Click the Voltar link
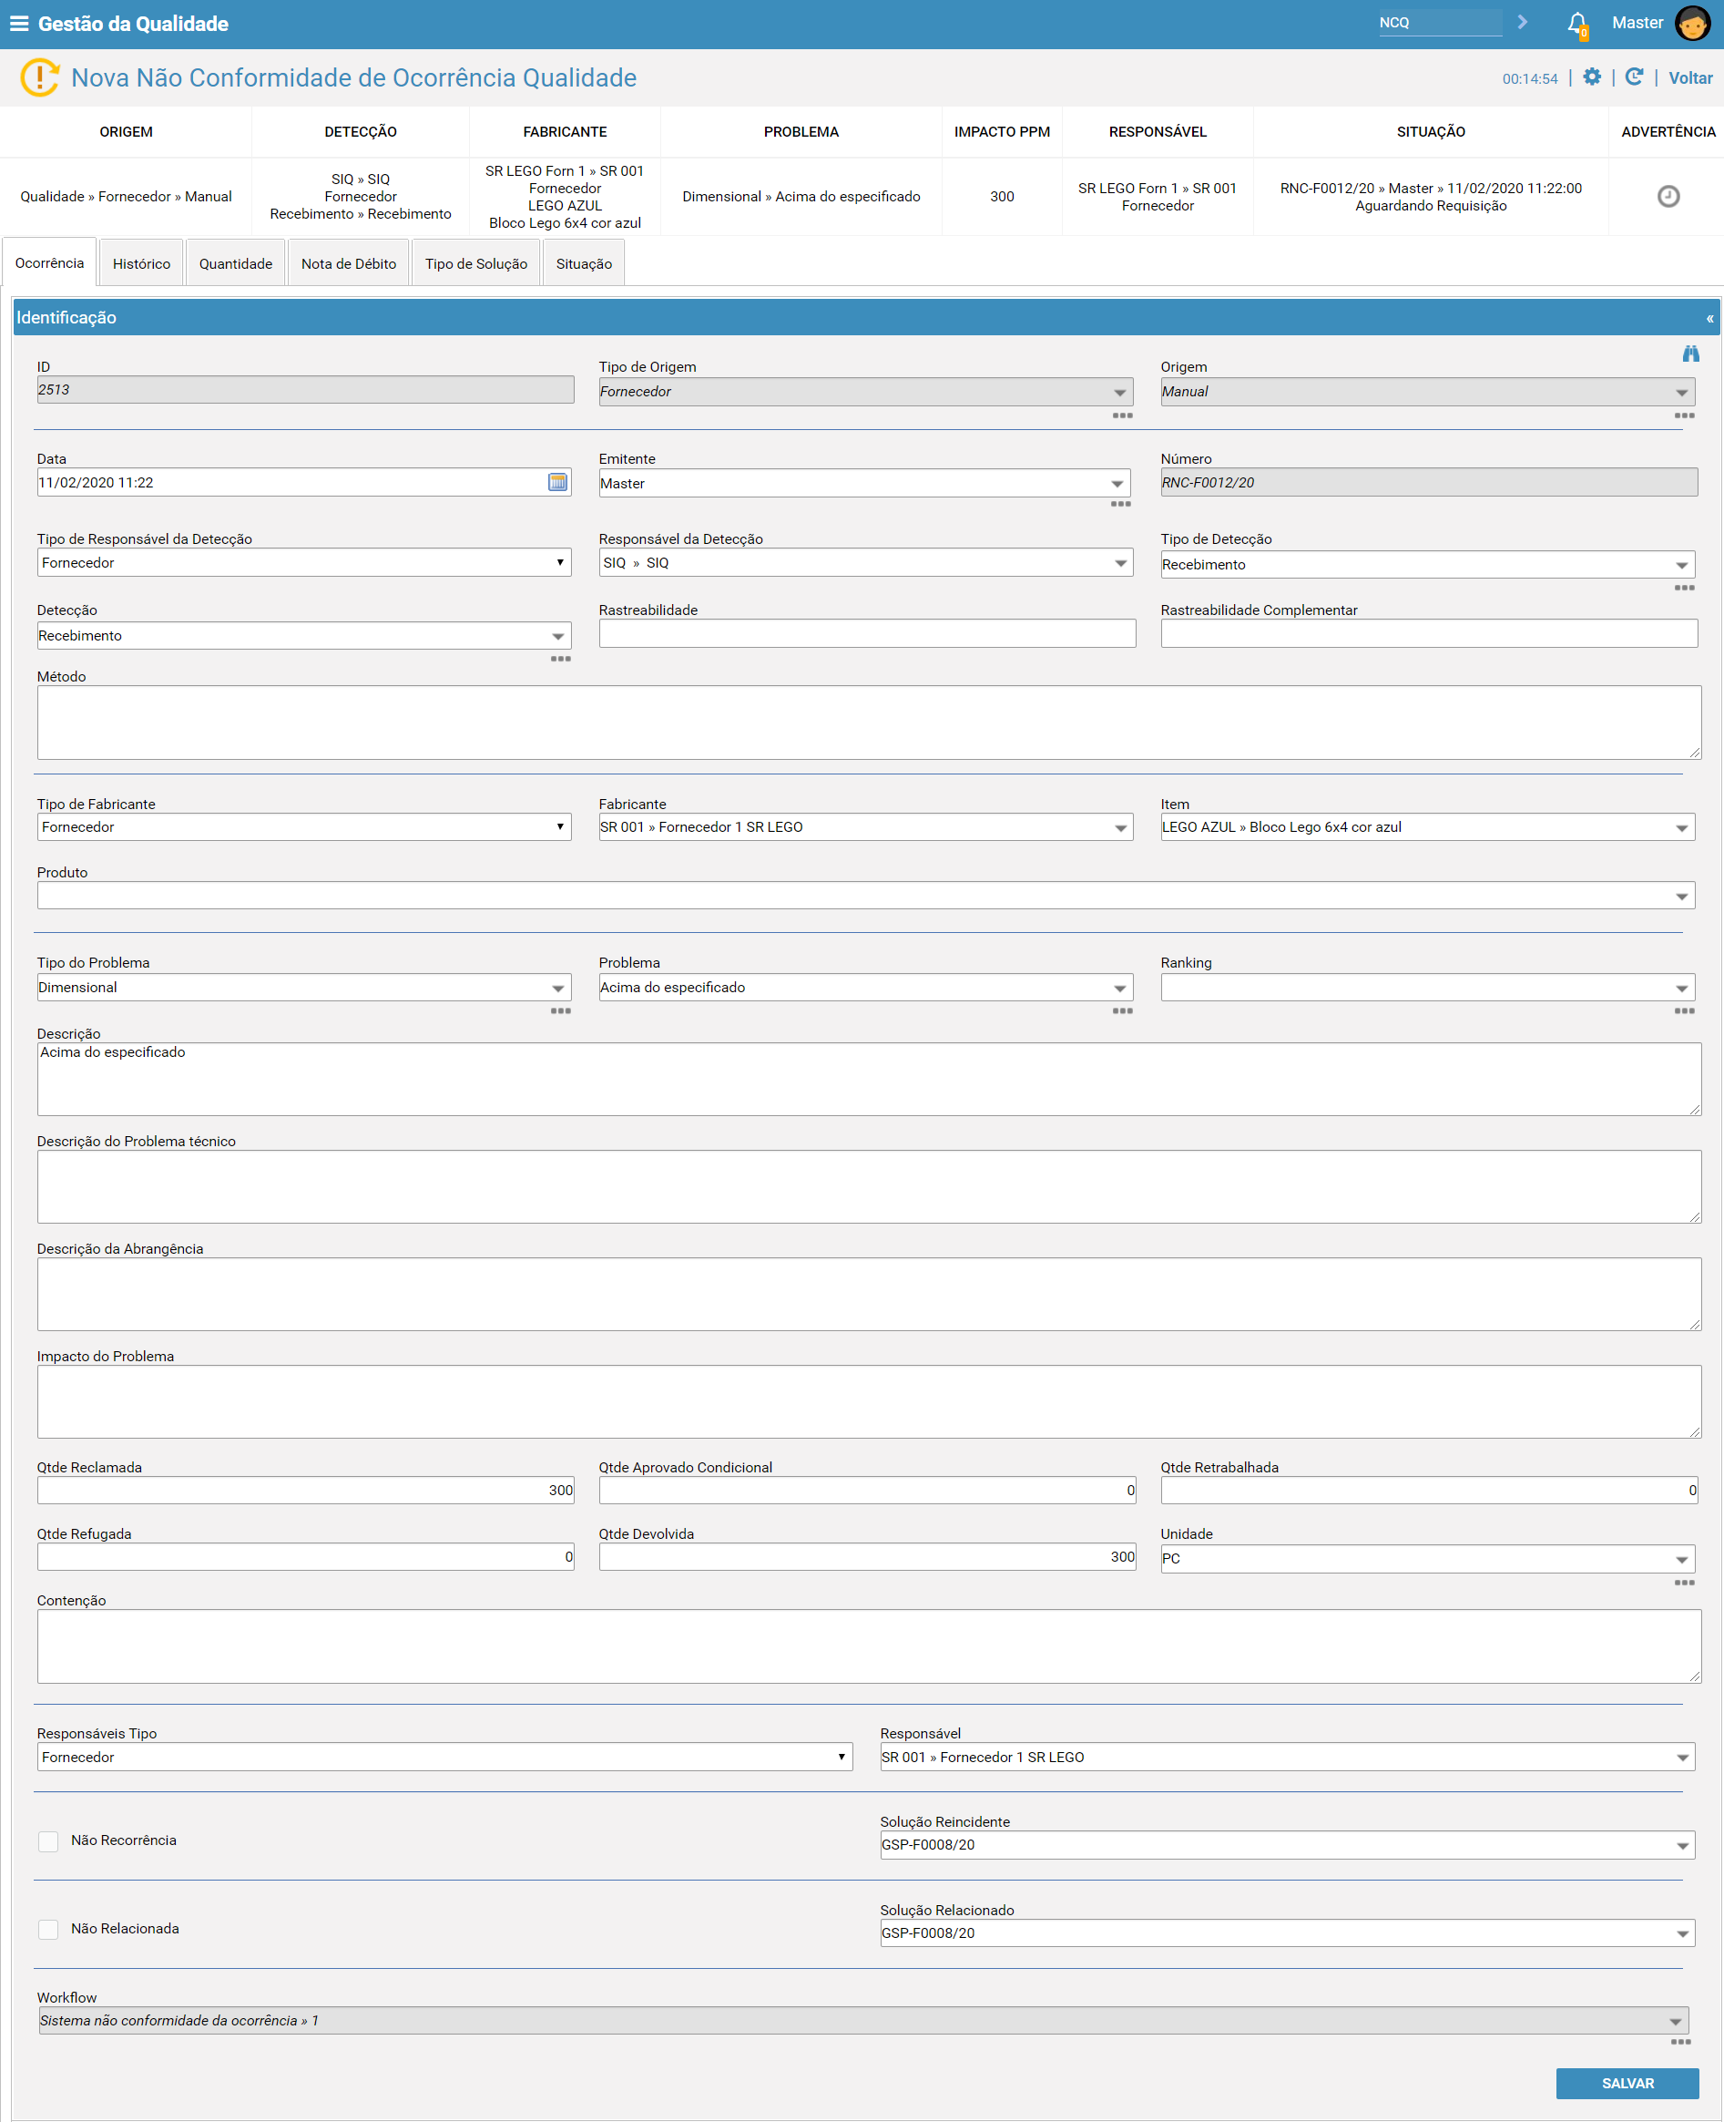This screenshot has height=2122, width=1724. coord(1690,78)
